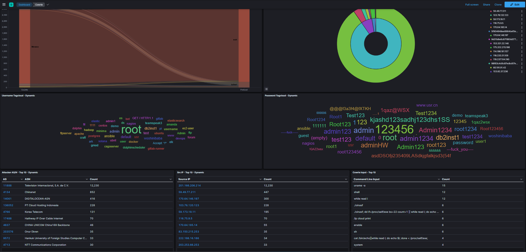Click the Clone menu item
The height and width of the screenshot is (252, 526).
[x=498, y=5]
